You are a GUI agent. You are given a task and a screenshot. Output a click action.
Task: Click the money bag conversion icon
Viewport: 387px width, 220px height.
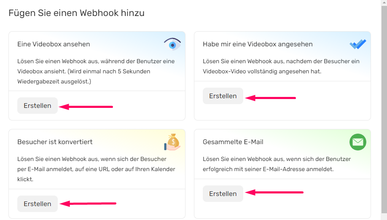tap(172, 142)
